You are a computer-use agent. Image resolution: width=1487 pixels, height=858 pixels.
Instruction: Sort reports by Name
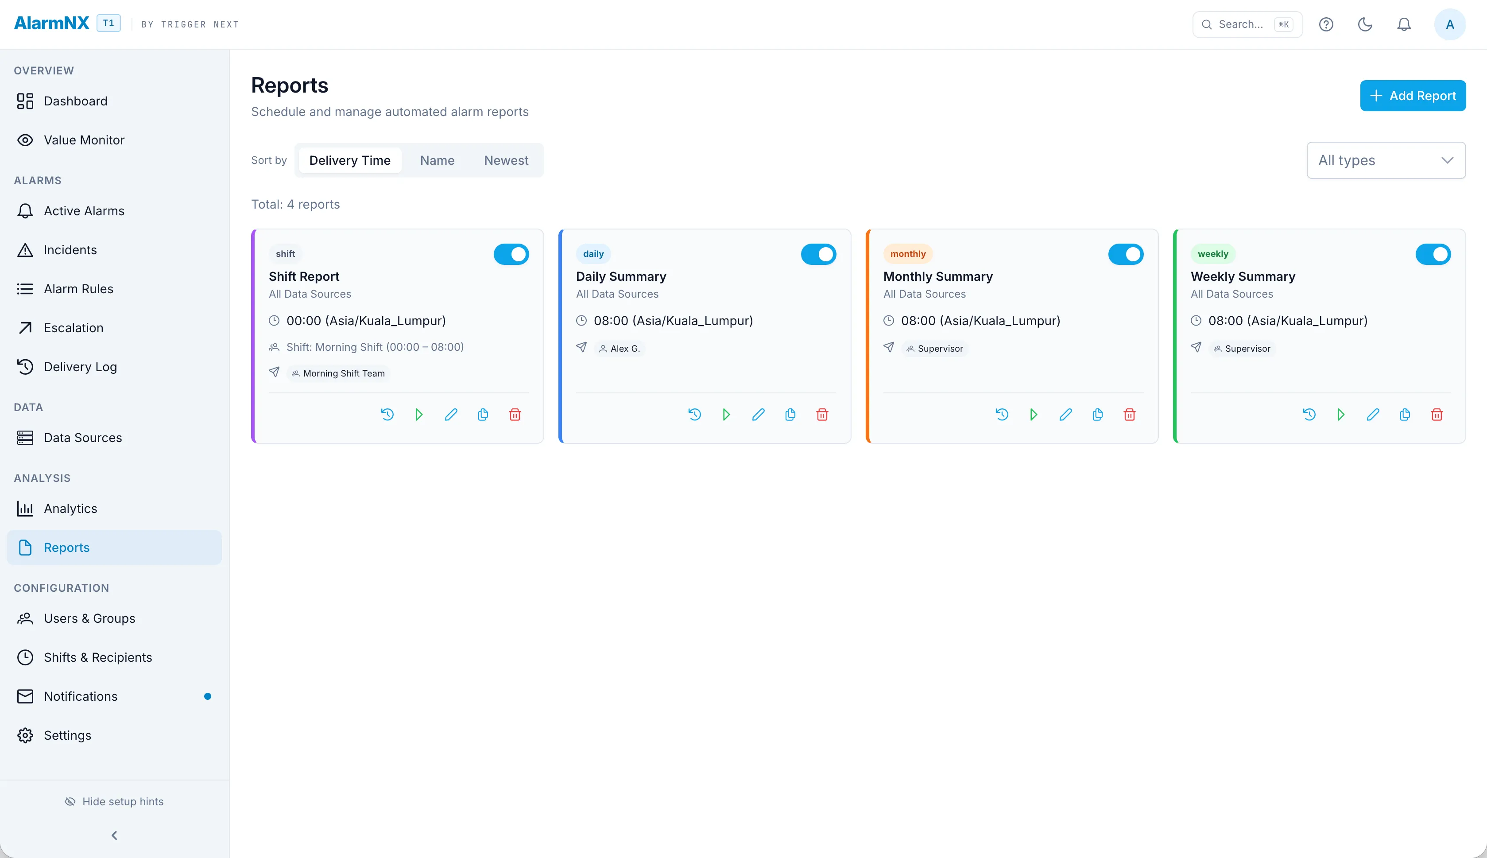pyautogui.click(x=437, y=160)
